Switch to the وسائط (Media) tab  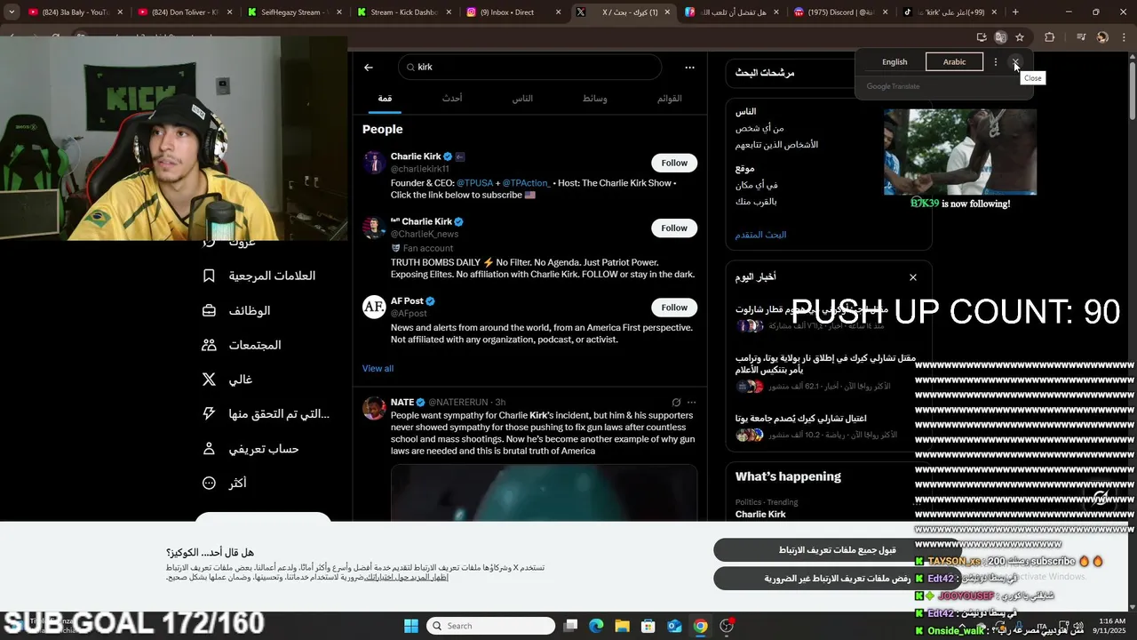pos(595,99)
